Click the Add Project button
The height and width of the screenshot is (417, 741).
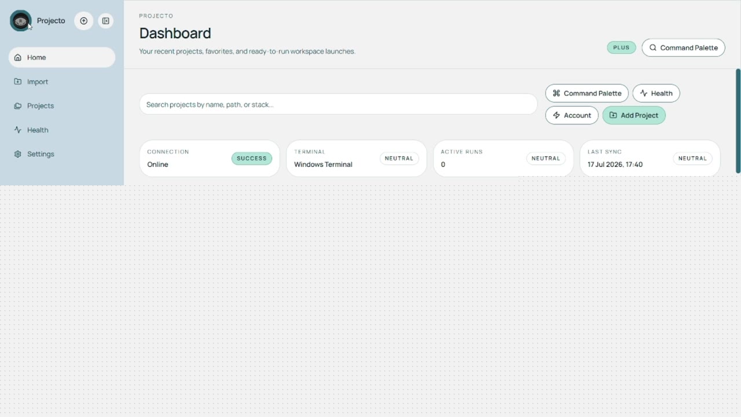[x=634, y=115]
